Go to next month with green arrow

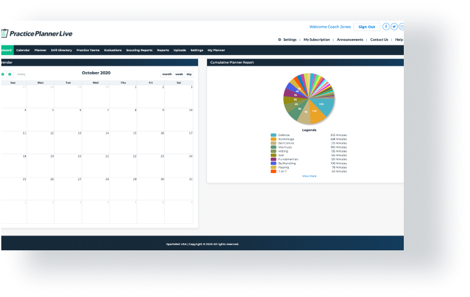point(10,74)
